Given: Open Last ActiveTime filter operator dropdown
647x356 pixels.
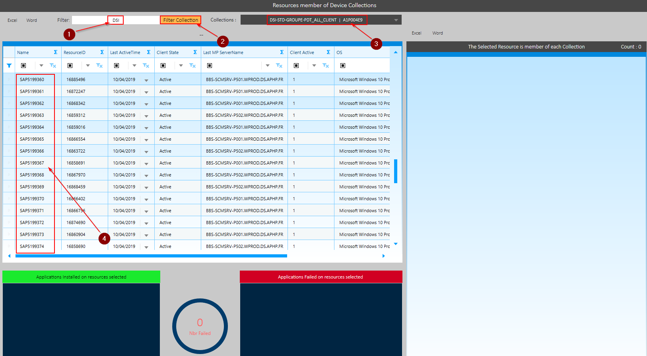Looking at the screenshot, I should 134,66.
